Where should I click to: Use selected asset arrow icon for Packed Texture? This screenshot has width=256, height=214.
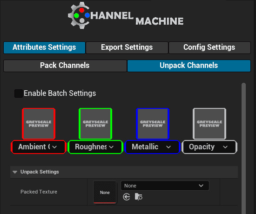tap(126, 197)
